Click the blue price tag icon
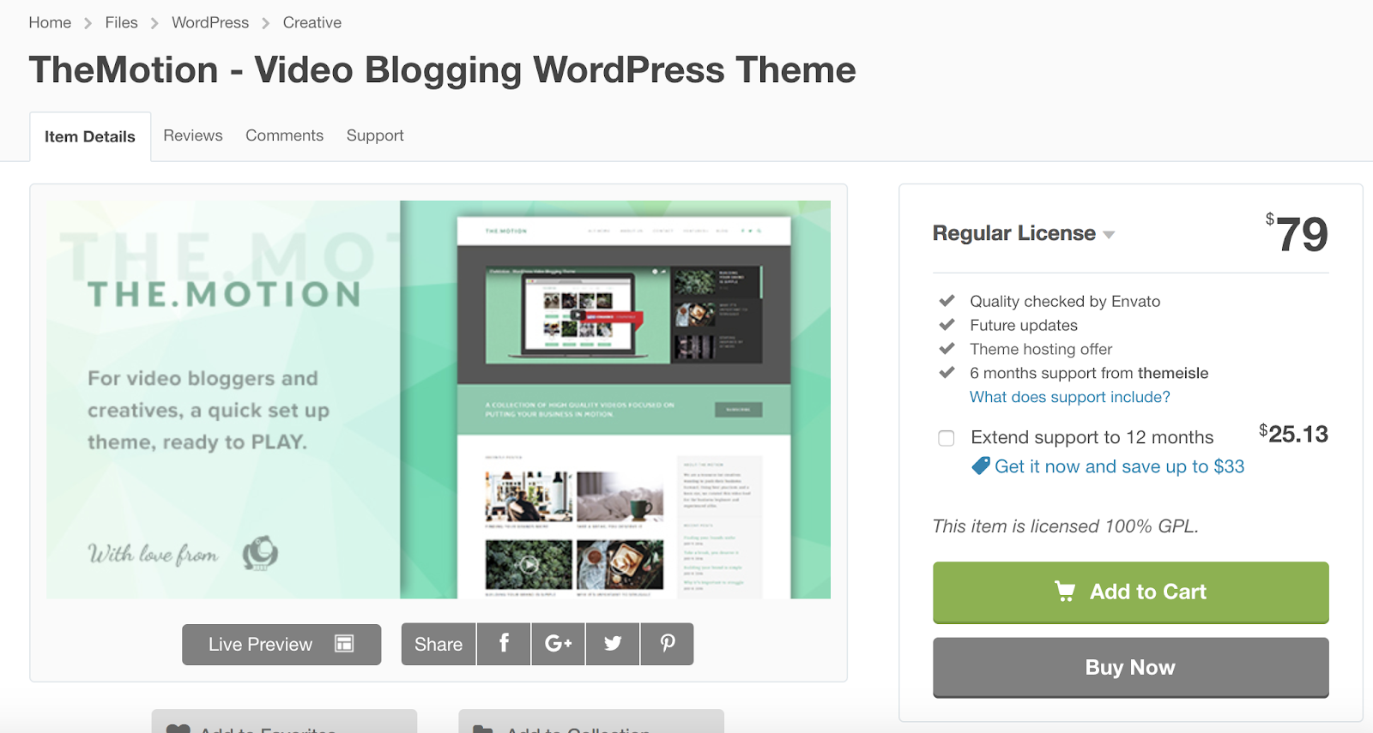1373x733 pixels. [981, 466]
